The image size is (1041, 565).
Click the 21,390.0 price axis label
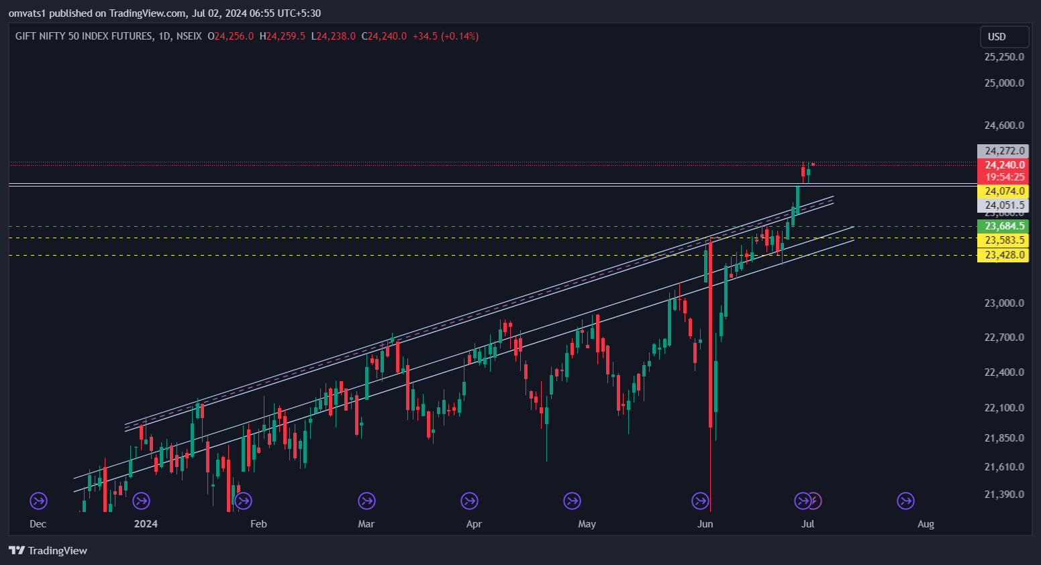point(1004,495)
